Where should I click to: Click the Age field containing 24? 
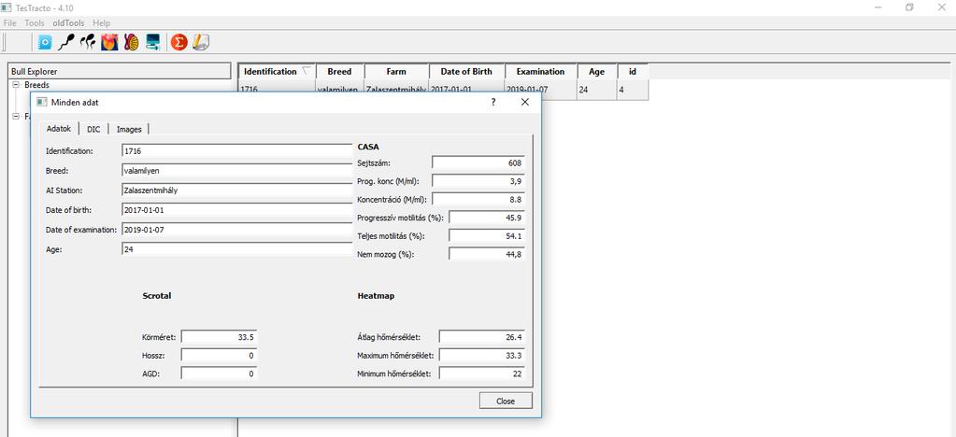coord(236,249)
